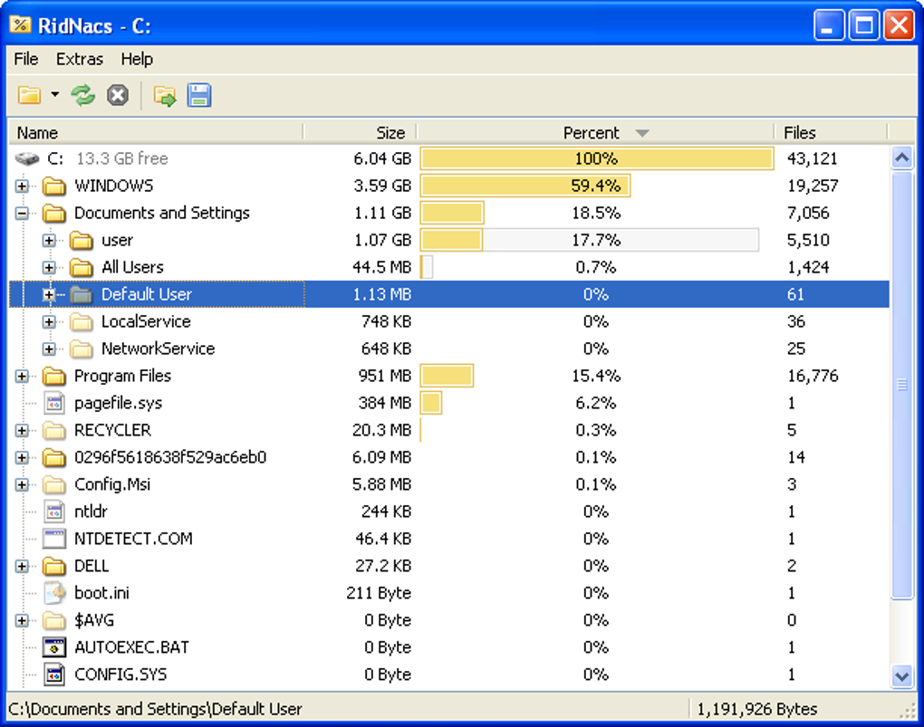This screenshot has height=727, width=924.
Task: Click the C: drive icon
Action: 27,158
